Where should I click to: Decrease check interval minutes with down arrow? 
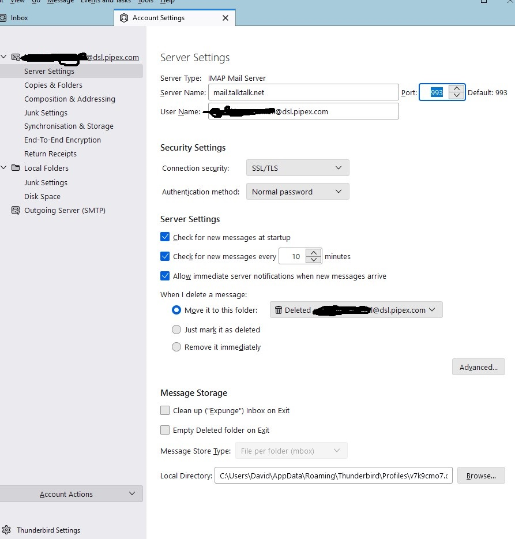click(x=314, y=260)
